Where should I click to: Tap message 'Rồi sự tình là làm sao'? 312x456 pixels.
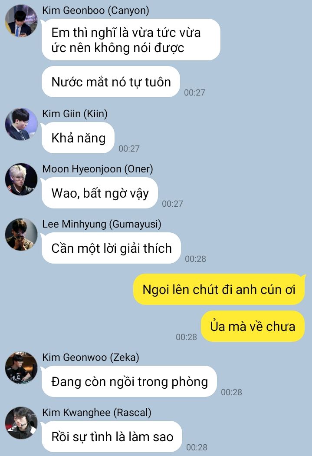112,436
